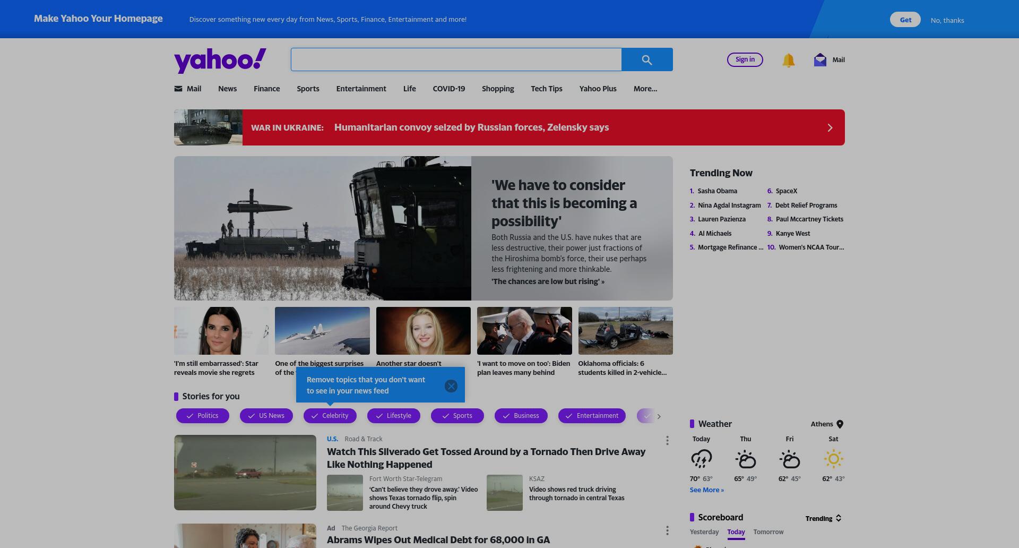This screenshot has width=1019, height=548.
Task: Open trending topic SpaceX
Action: (x=787, y=191)
